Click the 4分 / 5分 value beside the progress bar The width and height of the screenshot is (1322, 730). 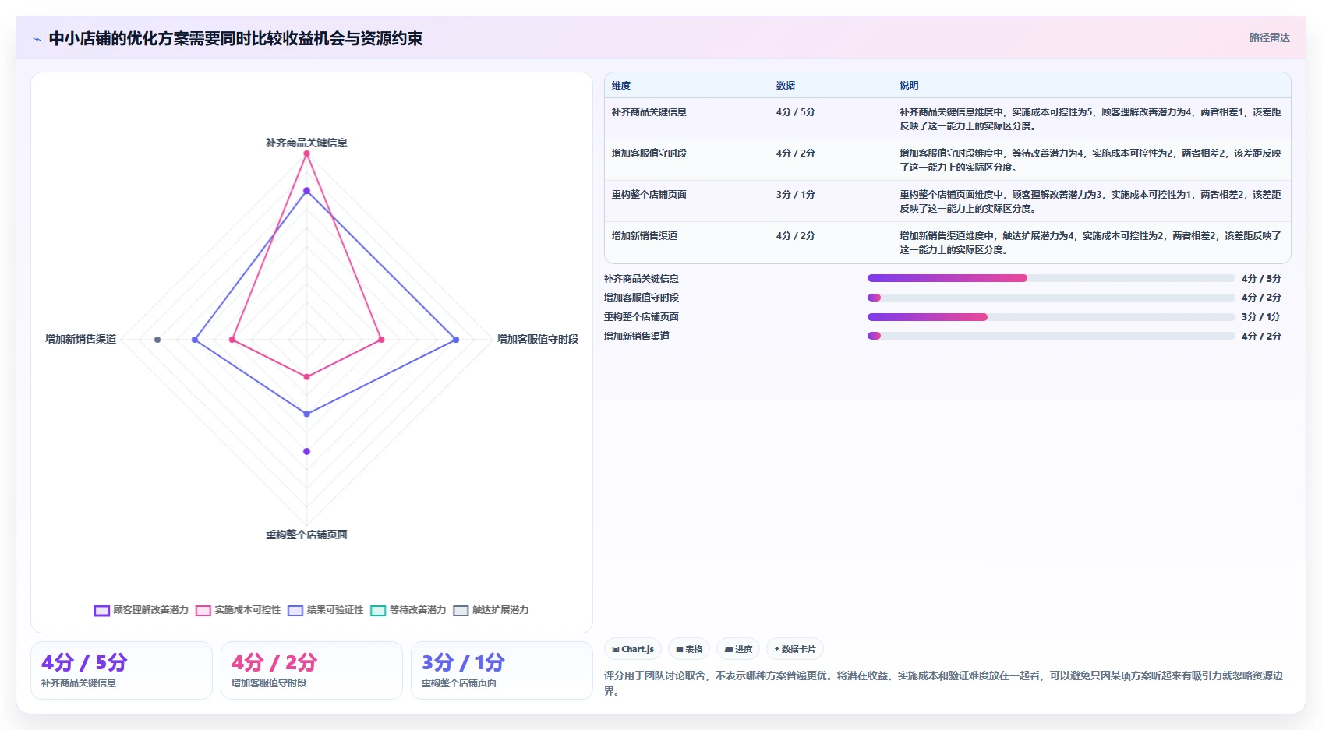click(x=1261, y=279)
